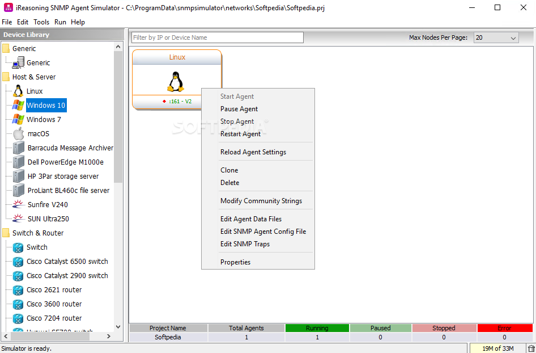Open the Tools menu
The width and height of the screenshot is (536, 353).
pyautogui.click(x=41, y=22)
